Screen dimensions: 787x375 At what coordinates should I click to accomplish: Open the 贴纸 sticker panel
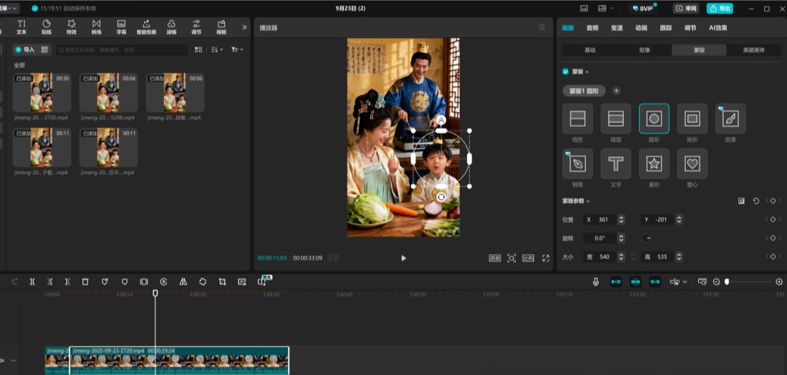point(47,27)
